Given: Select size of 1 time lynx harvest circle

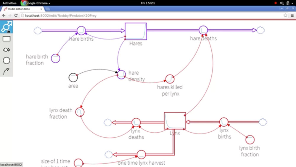Looking at the screenshot, I should point(78,163).
